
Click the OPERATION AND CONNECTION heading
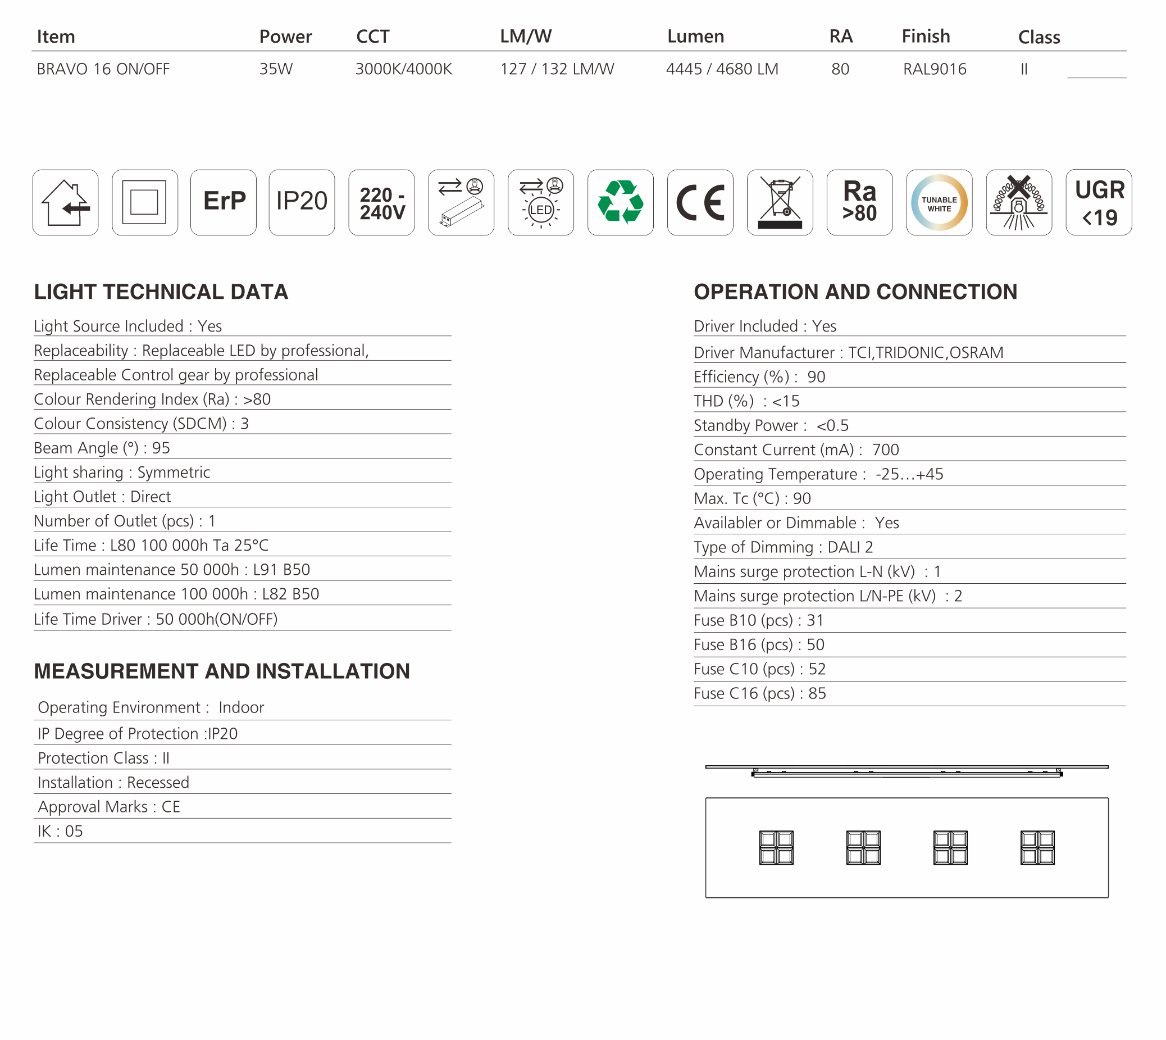point(855,292)
